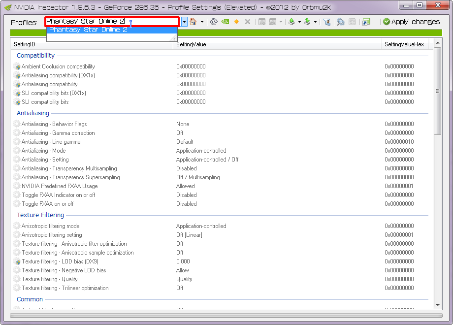
Task: Select Antialiasing - Transparency Multisampling row
Action: (x=221, y=168)
